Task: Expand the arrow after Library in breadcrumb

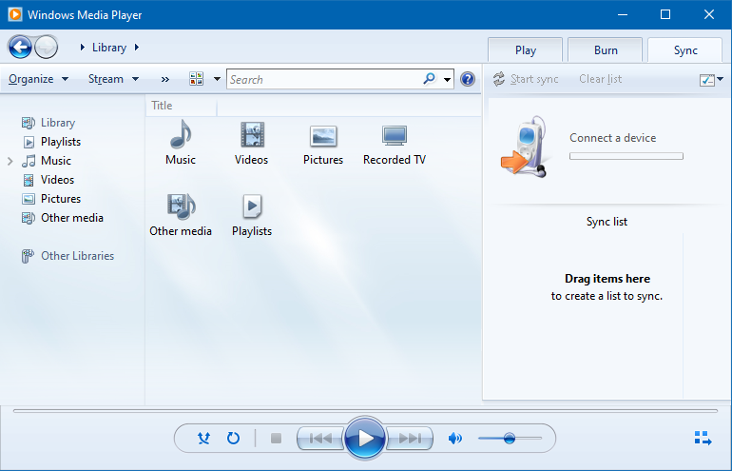Action: [137, 48]
